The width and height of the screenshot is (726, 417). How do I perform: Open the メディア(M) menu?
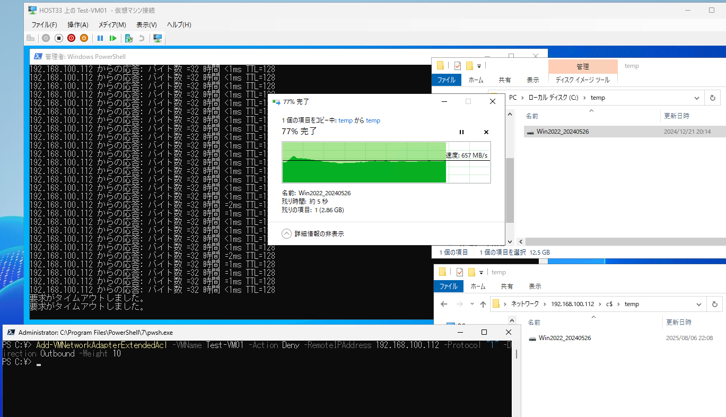pyautogui.click(x=112, y=25)
